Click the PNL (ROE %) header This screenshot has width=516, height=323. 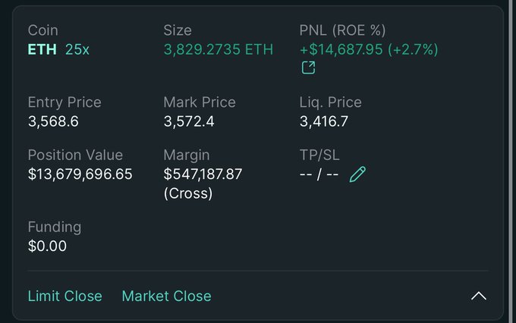[342, 30]
